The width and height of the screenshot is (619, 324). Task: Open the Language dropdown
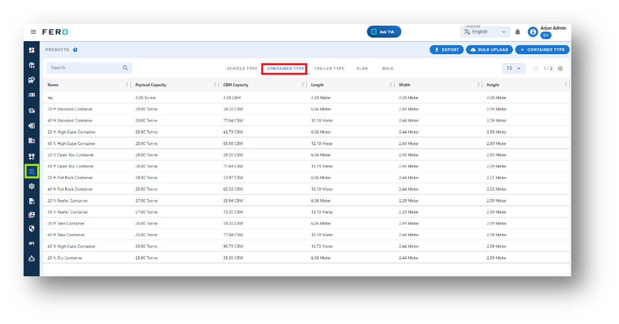[x=485, y=32]
